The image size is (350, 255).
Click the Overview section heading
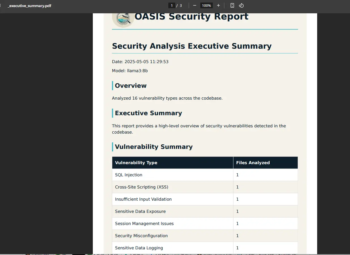coord(131,86)
